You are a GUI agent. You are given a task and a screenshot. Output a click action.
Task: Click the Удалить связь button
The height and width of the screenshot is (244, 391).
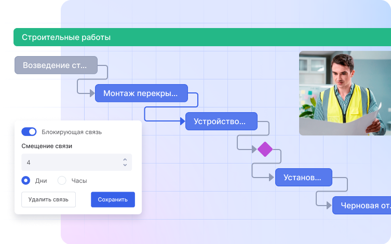pyautogui.click(x=48, y=199)
